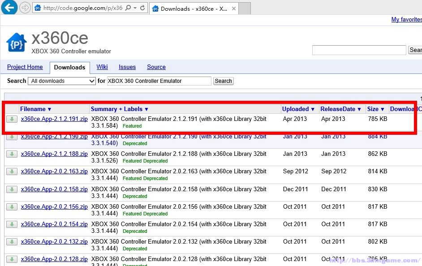Click the search magnifier in address bar
The image size is (422, 266).
[128, 8]
